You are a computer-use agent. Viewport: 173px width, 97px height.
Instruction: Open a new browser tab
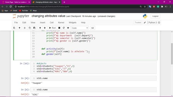(64, 2)
